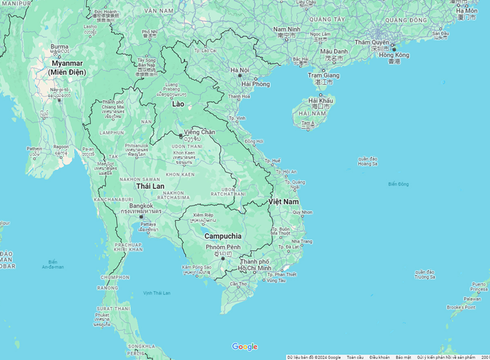Screen dimensions: 490x360
Task: Click the quần đảo Hoàng Sa label
Action: click(368, 161)
